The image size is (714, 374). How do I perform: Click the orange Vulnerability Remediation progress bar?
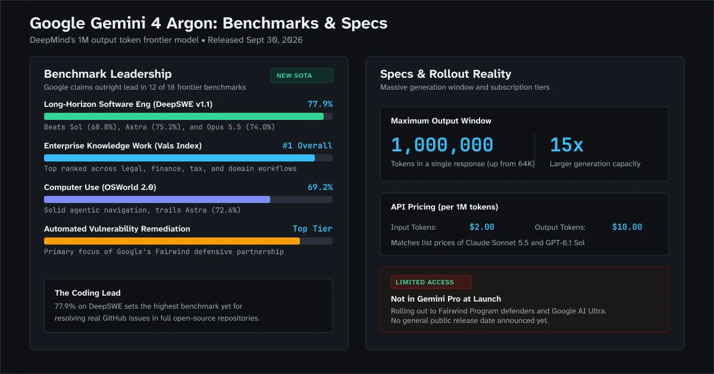tap(188, 241)
